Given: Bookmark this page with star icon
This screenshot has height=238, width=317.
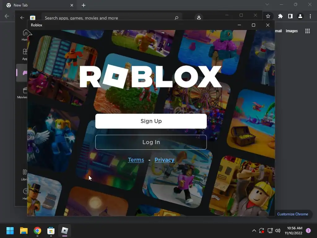Looking at the screenshot, I should 268,16.
